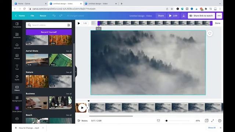
Task: Expand the browser tab search chevron
Action: 220,4
